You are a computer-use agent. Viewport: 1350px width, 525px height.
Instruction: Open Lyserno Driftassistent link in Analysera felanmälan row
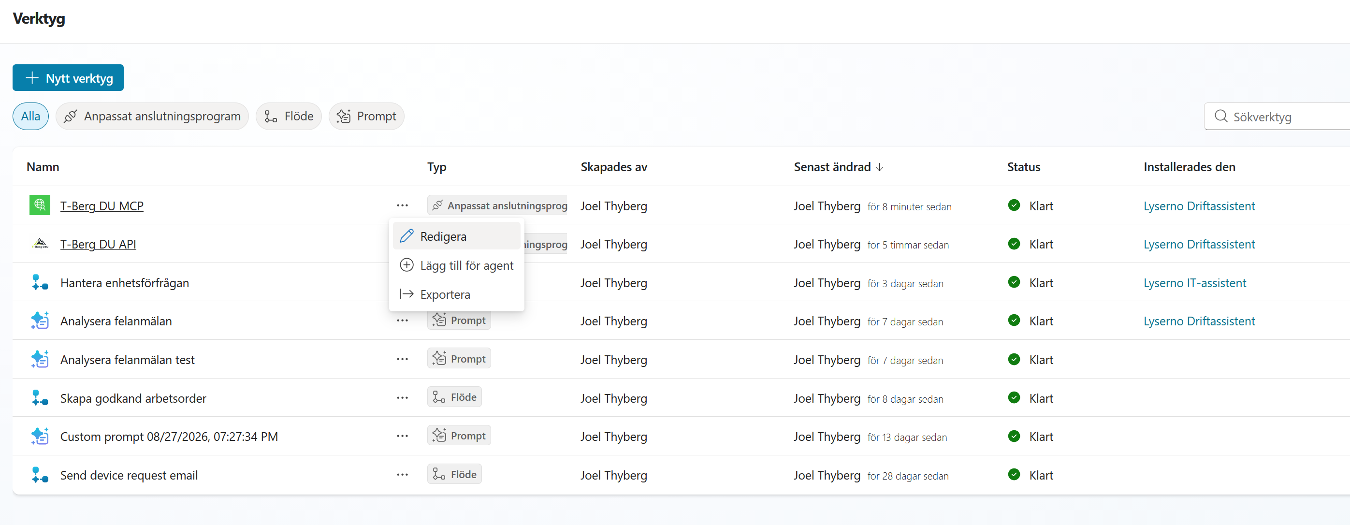point(1199,321)
